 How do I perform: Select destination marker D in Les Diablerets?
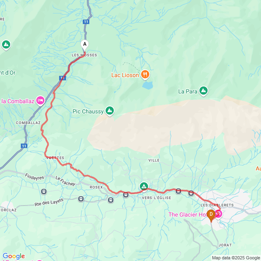211,215
